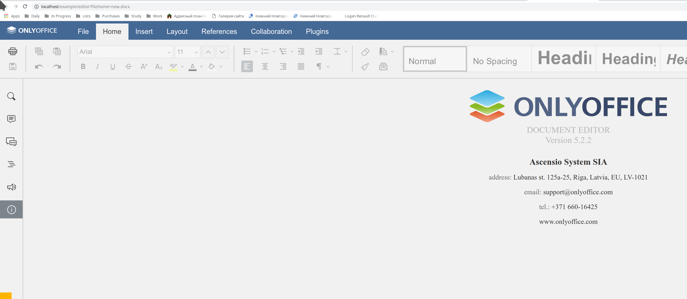Expand the line spacing options dropdown
The height and width of the screenshot is (299, 687).
click(x=346, y=51)
